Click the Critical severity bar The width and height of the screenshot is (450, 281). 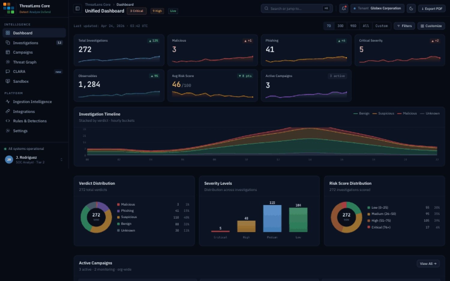(x=220, y=231)
